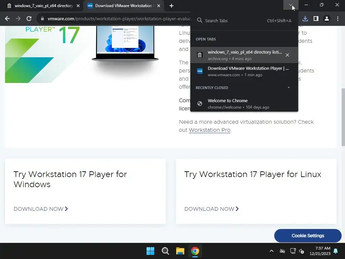Click the 'Try Workstation 17 Player for Linux' heading

[253, 174]
